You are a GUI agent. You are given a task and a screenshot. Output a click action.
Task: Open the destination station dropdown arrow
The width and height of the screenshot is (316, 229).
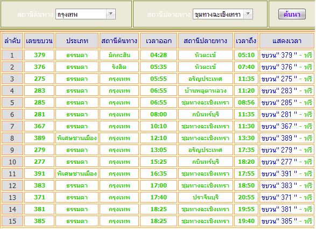coord(248,14)
